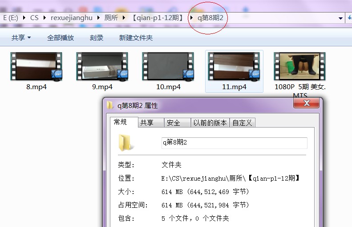Switch to the 安全 tab

coord(173,123)
